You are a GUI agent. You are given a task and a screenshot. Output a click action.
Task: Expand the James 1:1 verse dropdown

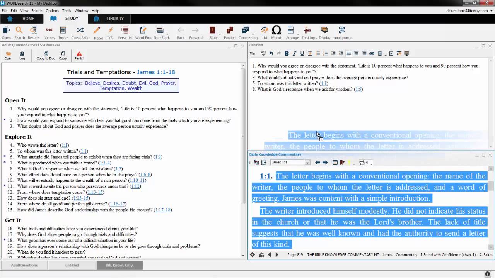point(307,163)
